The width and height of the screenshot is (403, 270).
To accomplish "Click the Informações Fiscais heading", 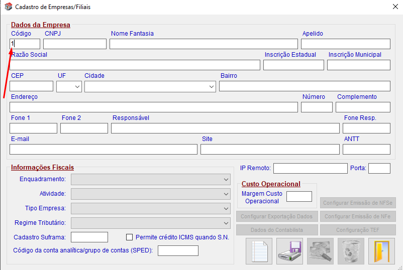I will pos(42,167).
